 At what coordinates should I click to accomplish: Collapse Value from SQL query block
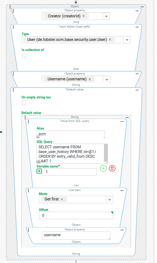(x=122, y=122)
